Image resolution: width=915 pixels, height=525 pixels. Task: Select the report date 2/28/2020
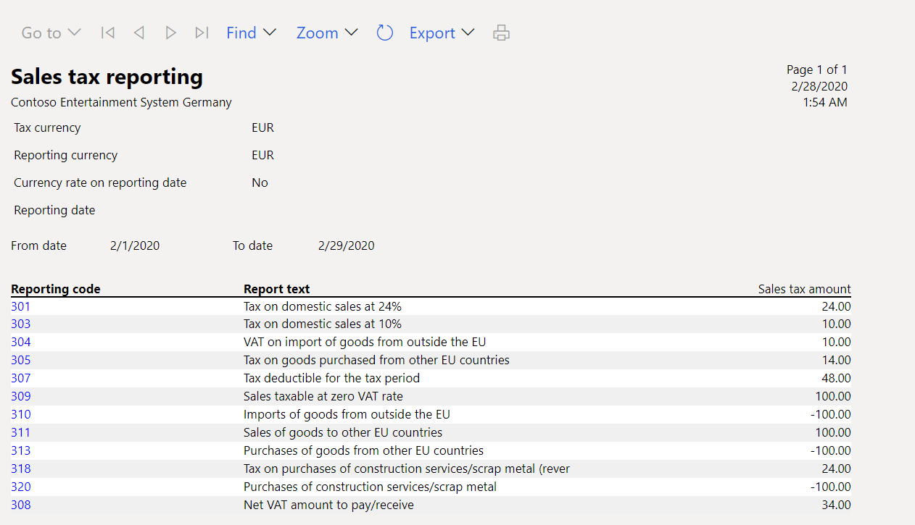tap(819, 86)
